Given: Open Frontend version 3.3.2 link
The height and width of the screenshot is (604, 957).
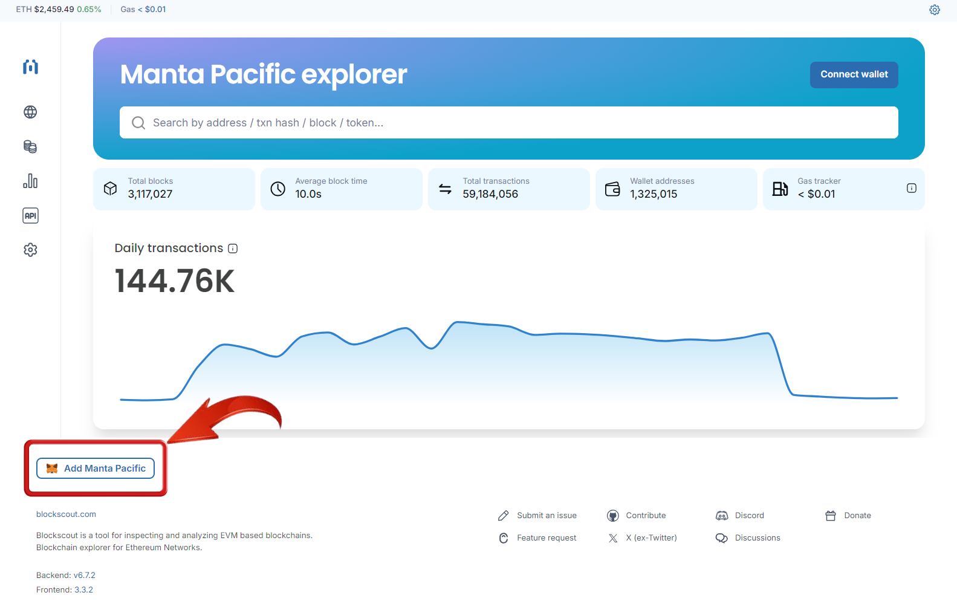Looking at the screenshot, I should click(x=83, y=590).
